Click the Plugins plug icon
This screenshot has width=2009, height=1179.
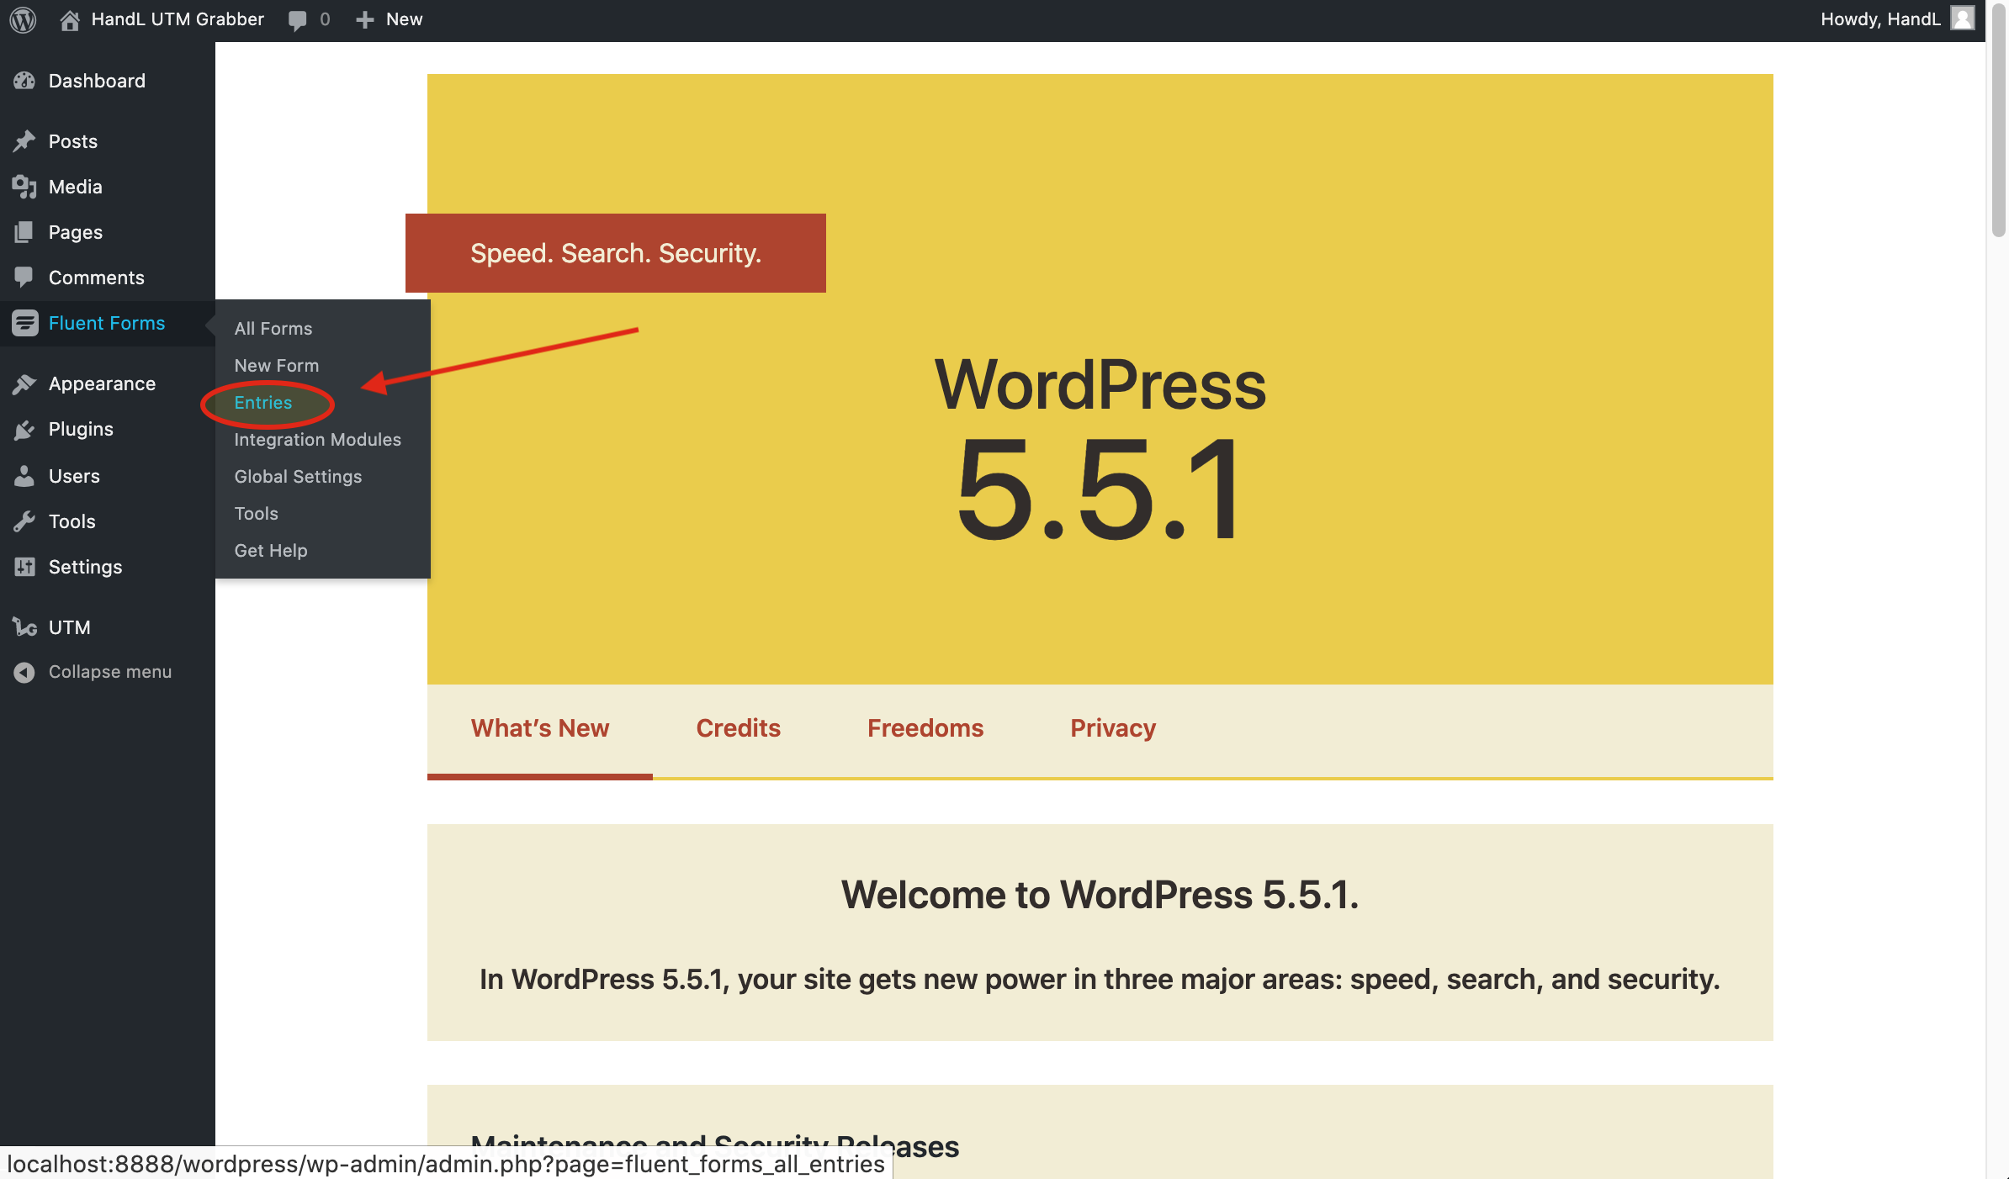24,429
